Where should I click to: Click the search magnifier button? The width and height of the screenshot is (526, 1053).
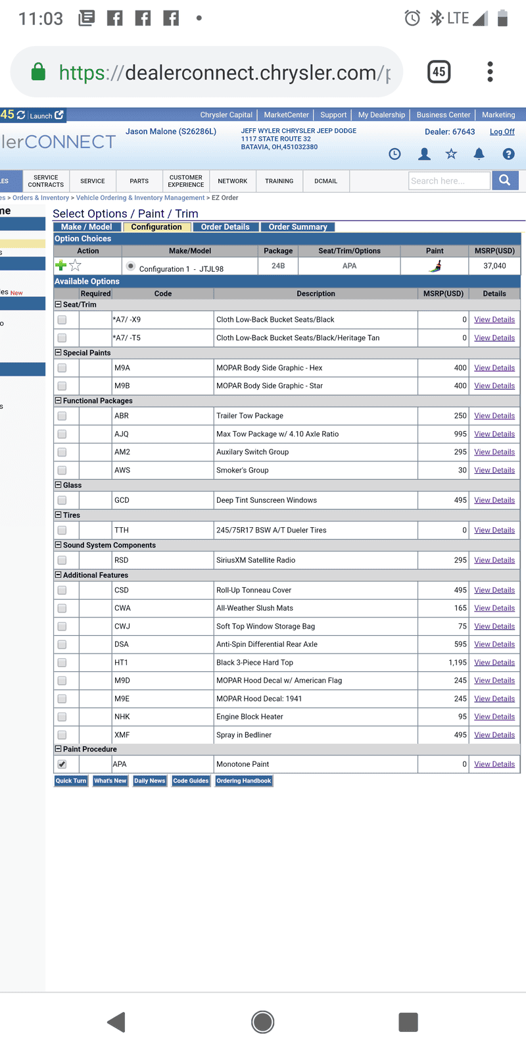click(505, 180)
